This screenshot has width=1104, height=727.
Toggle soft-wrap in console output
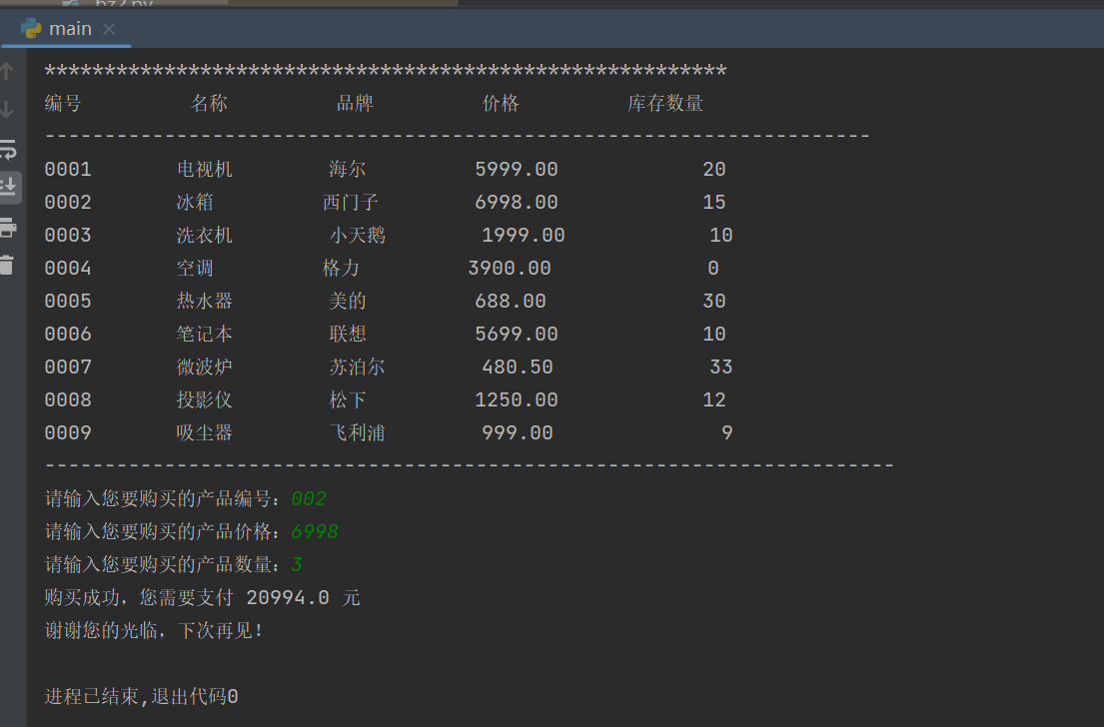click(8, 149)
